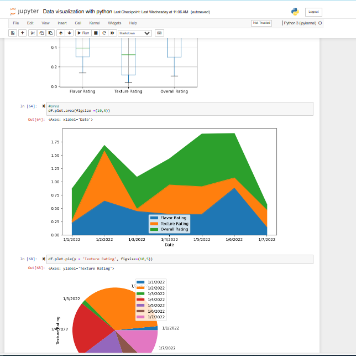Insert a cell below with plus icon

point(22,33)
